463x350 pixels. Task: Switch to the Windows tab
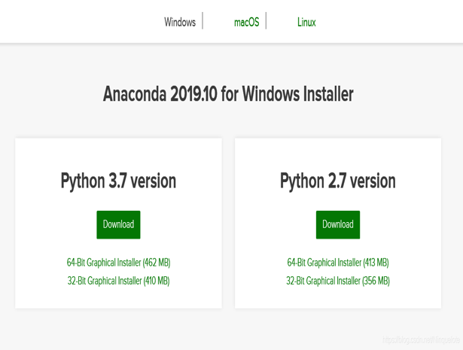(180, 22)
